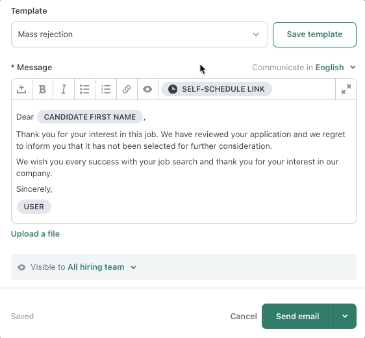The height and width of the screenshot is (338, 365).
Task: Expand the Send email options arrow
Action: (x=345, y=317)
